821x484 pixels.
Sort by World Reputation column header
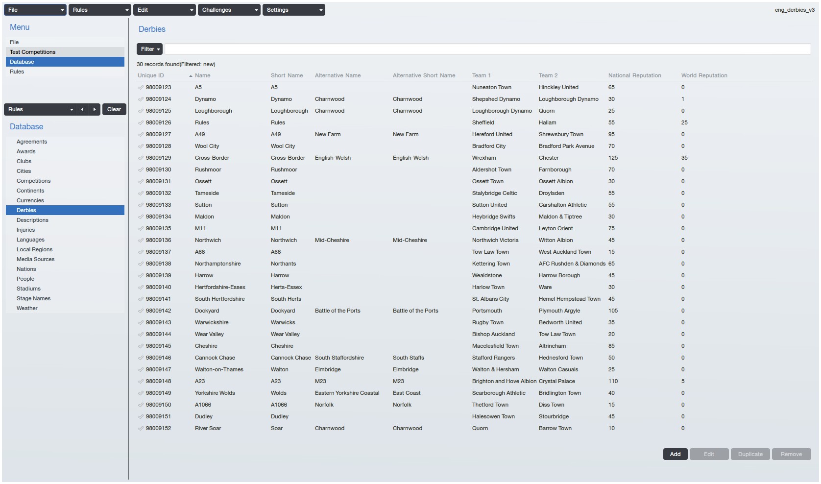coord(704,75)
